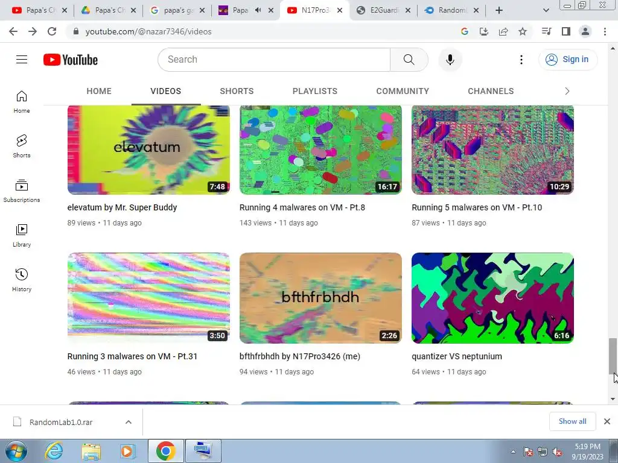
Task: Expand tab search dropdown arrow
Action: (546, 10)
